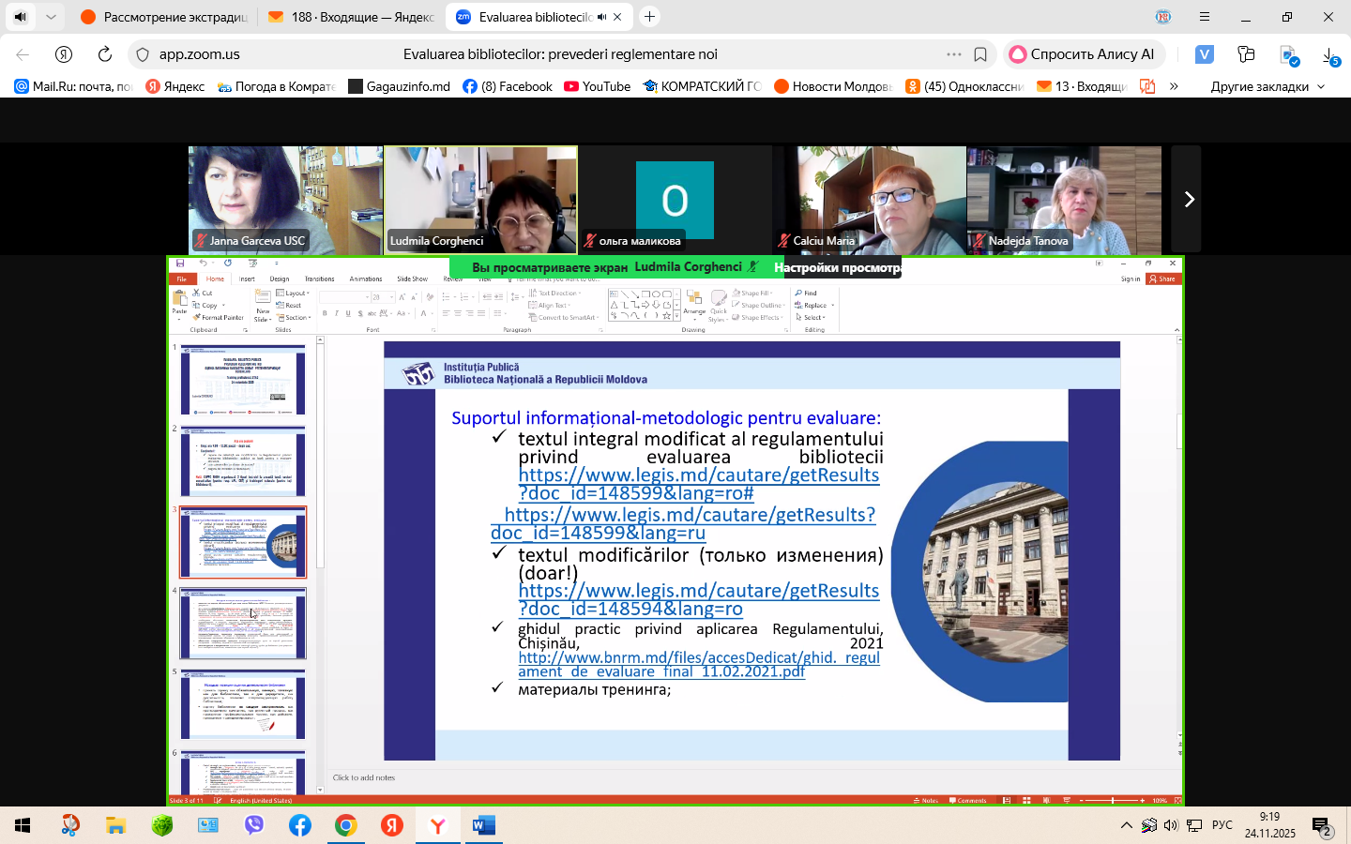Click the site protection shield icon in the address bar
The image size is (1351, 844).
143,54
